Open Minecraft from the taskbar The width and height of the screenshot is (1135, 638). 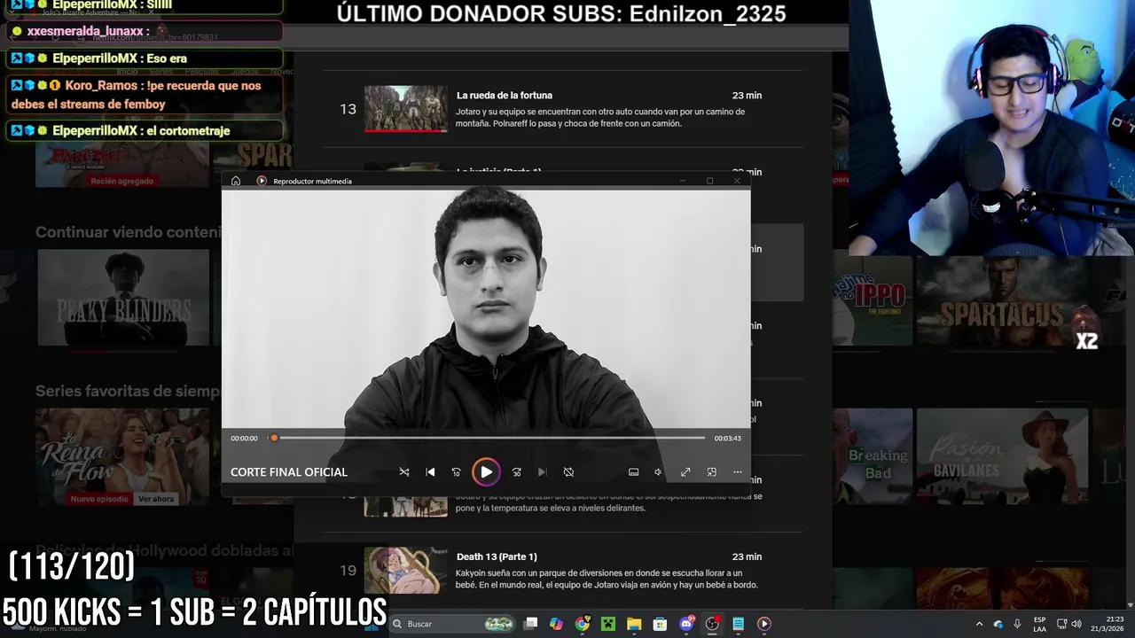(x=608, y=624)
